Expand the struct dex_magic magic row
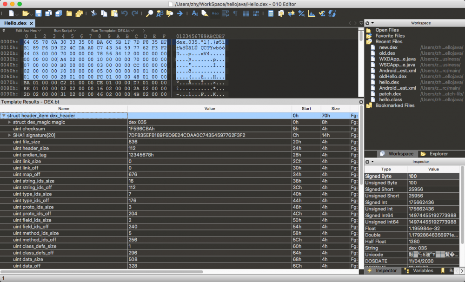This screenshot has height=282, width=465. (10, 122)
